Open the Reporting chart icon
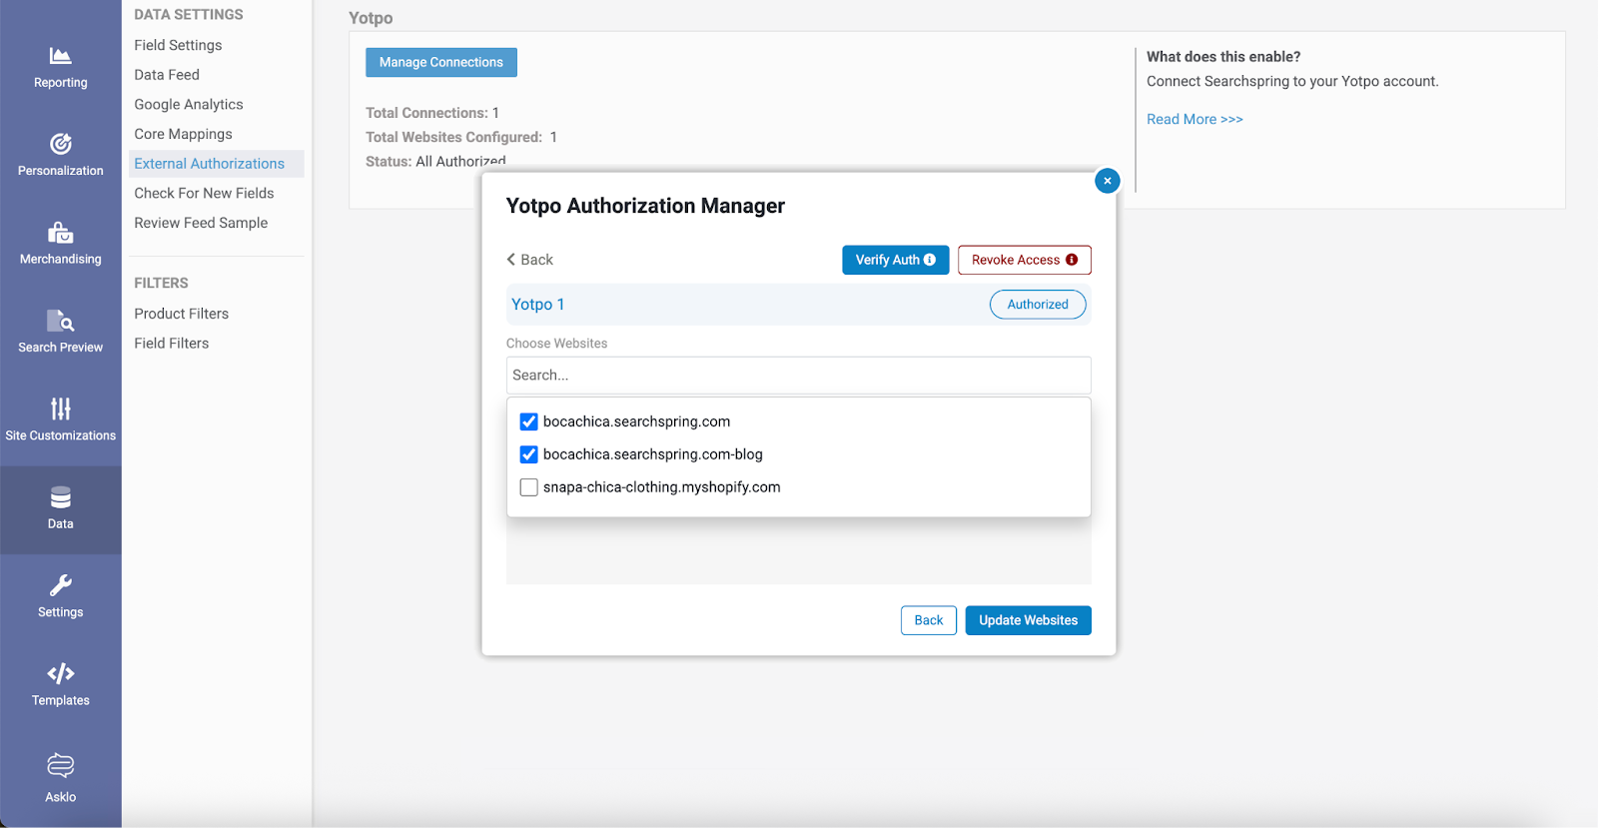Screen dimensions: 1598x828 60,56
